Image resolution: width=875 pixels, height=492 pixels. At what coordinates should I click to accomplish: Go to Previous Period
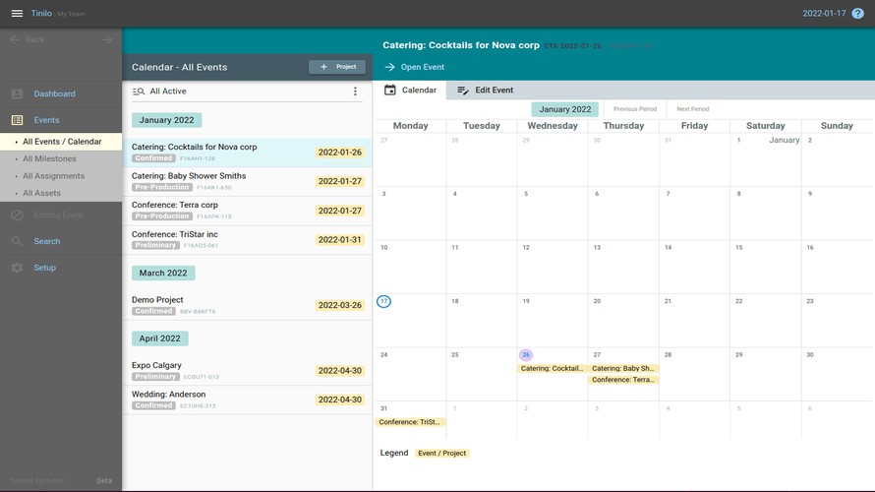coord(635,109)
